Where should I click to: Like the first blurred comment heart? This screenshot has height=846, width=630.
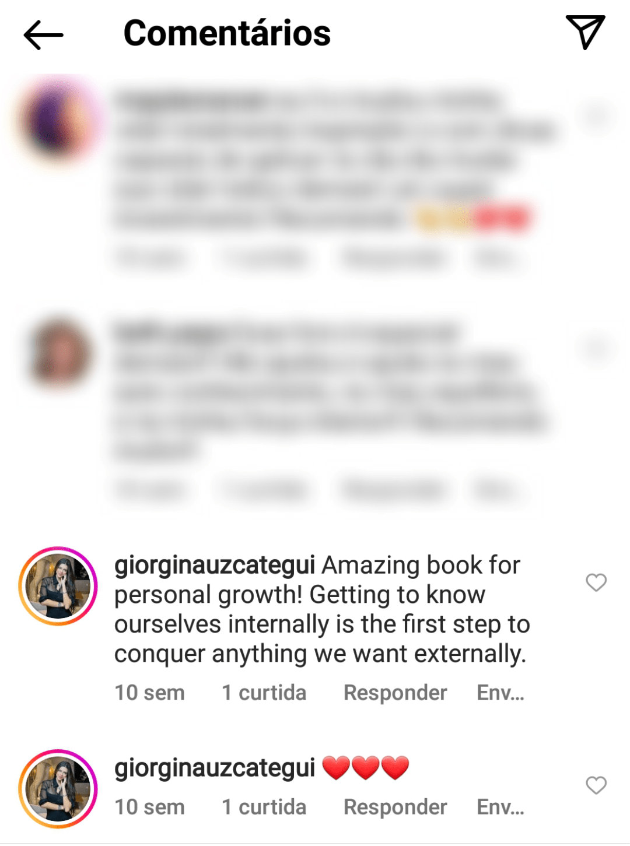coord(596,115)
